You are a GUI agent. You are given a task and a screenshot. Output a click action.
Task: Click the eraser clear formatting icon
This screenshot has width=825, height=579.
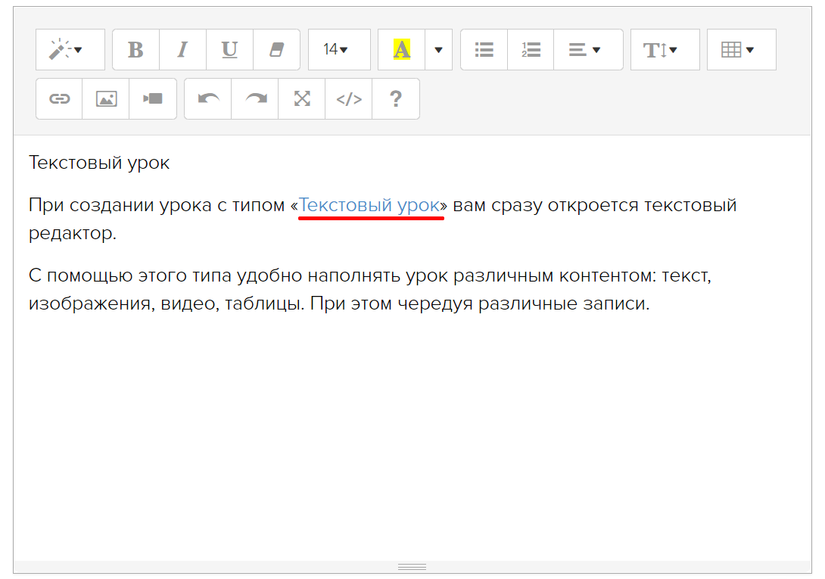coord(276,50)
